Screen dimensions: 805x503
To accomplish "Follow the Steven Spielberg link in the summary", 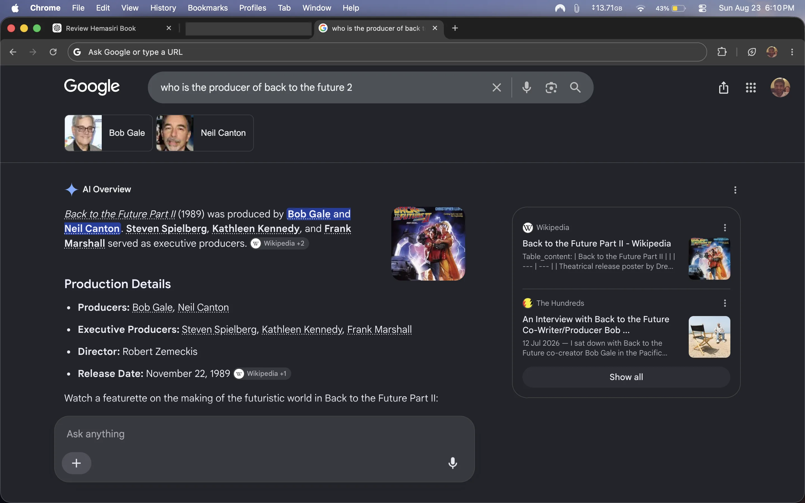I will pyautogui.click(x=166, y=229).
